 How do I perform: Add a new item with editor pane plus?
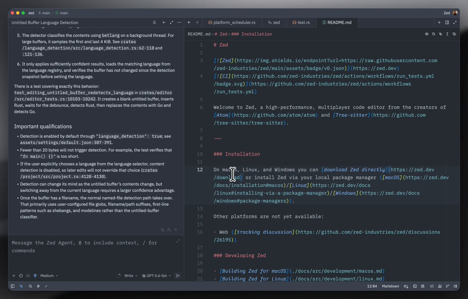(440, 23)
